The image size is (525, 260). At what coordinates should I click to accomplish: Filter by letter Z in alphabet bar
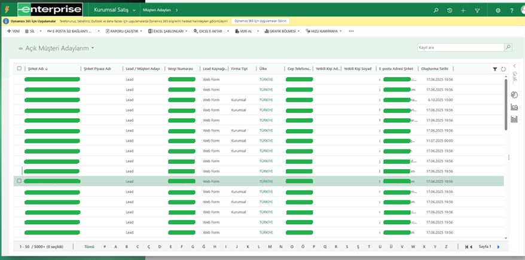pyautogui.click(x=446, y=247)
